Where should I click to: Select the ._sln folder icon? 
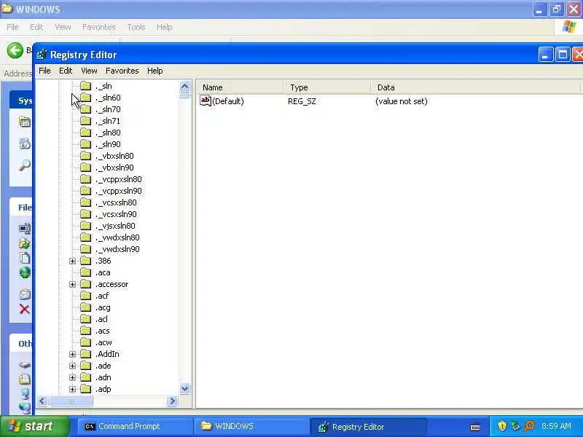85,86
